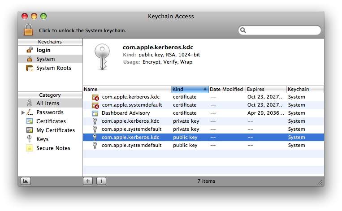Sort items by the Name column header

click(x=127, y=89)
